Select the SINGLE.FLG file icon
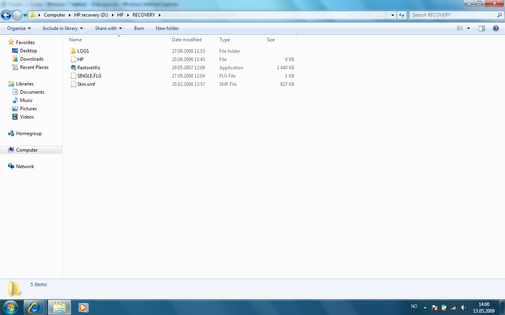Image resolution: width=505 pixels, height=315 pixels. coord(73,76)
